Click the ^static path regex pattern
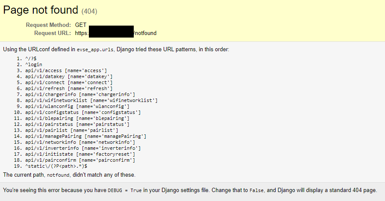The image size is (385, 201). pos(56,166)
